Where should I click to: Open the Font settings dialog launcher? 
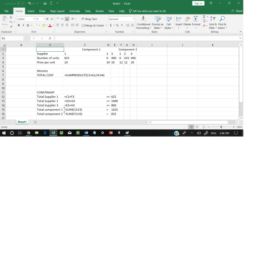[x=53, y=32]
